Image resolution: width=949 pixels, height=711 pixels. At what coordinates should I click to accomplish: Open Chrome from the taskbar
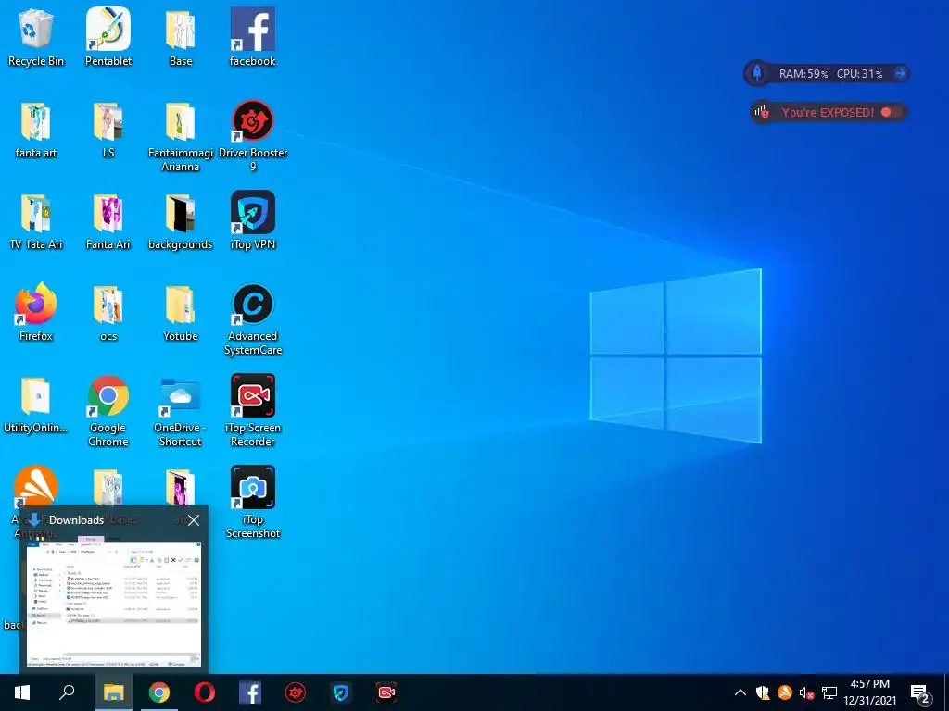[159, 692]
